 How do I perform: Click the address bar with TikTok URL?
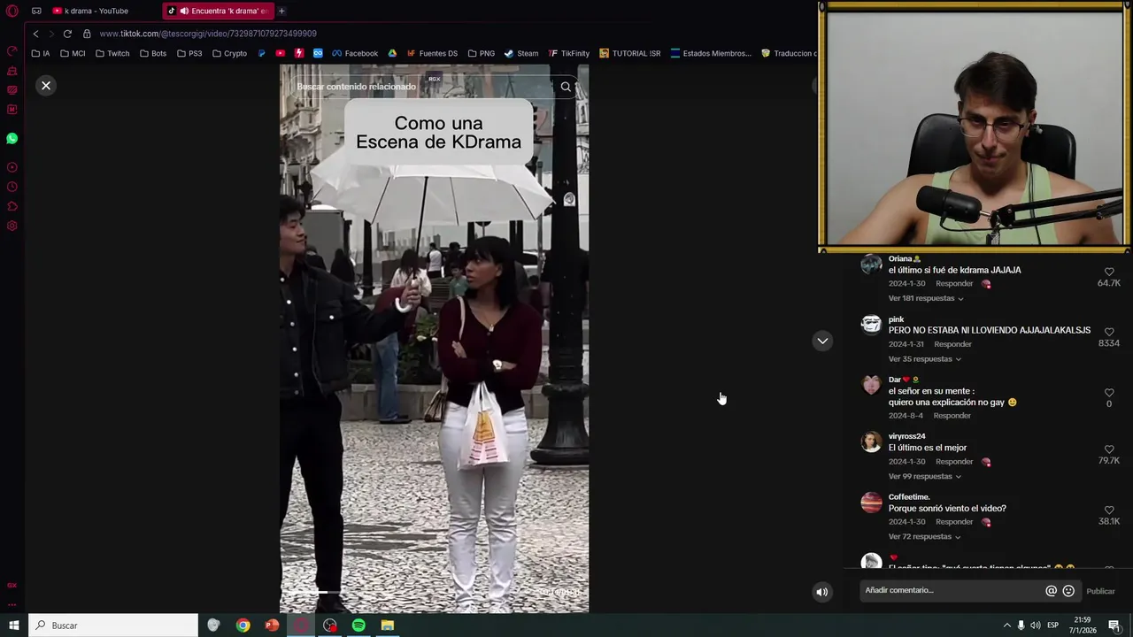point(208,34)
